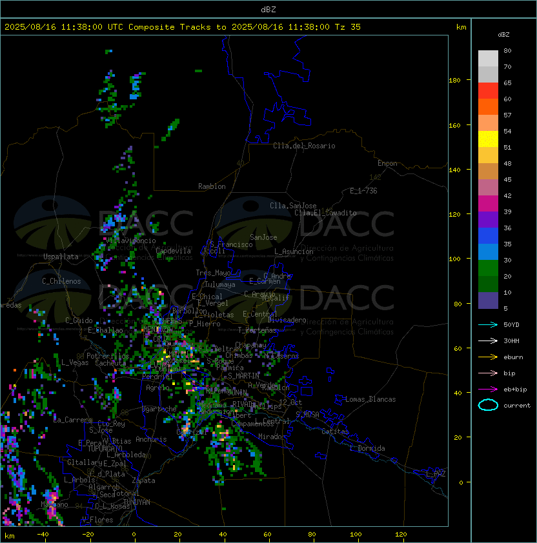Click the 'La_Carrera' map label
Image resolution: width=537 pixels, height=543 pixels.
(73, 420)
